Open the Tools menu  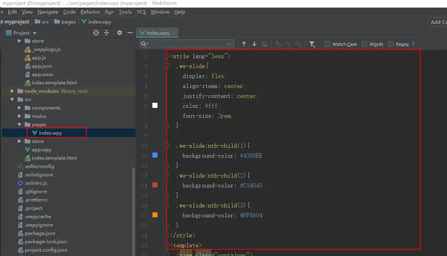[x=125, y=12]
